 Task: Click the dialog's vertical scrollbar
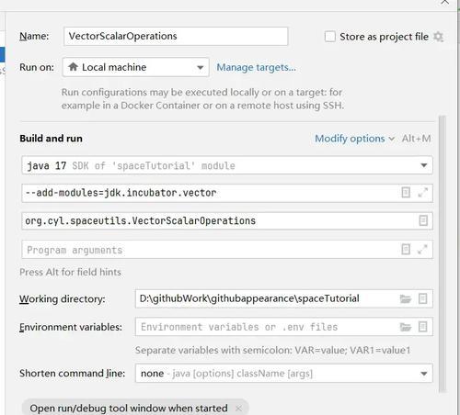(x=442, y=254)
